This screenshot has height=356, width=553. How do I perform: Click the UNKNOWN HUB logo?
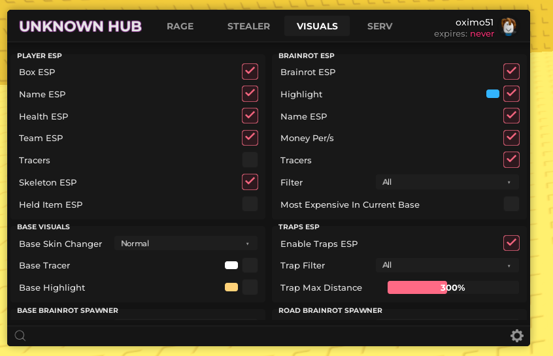point(79,27)
